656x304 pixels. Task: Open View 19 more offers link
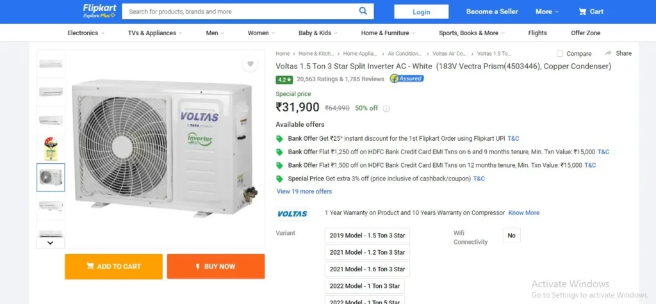pos(304,191)
